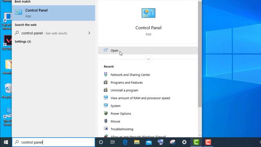The height and width of the screenshot is (147, 261).
Task: Select the Valorant desktop shortcut
Action: pos(7,43)
